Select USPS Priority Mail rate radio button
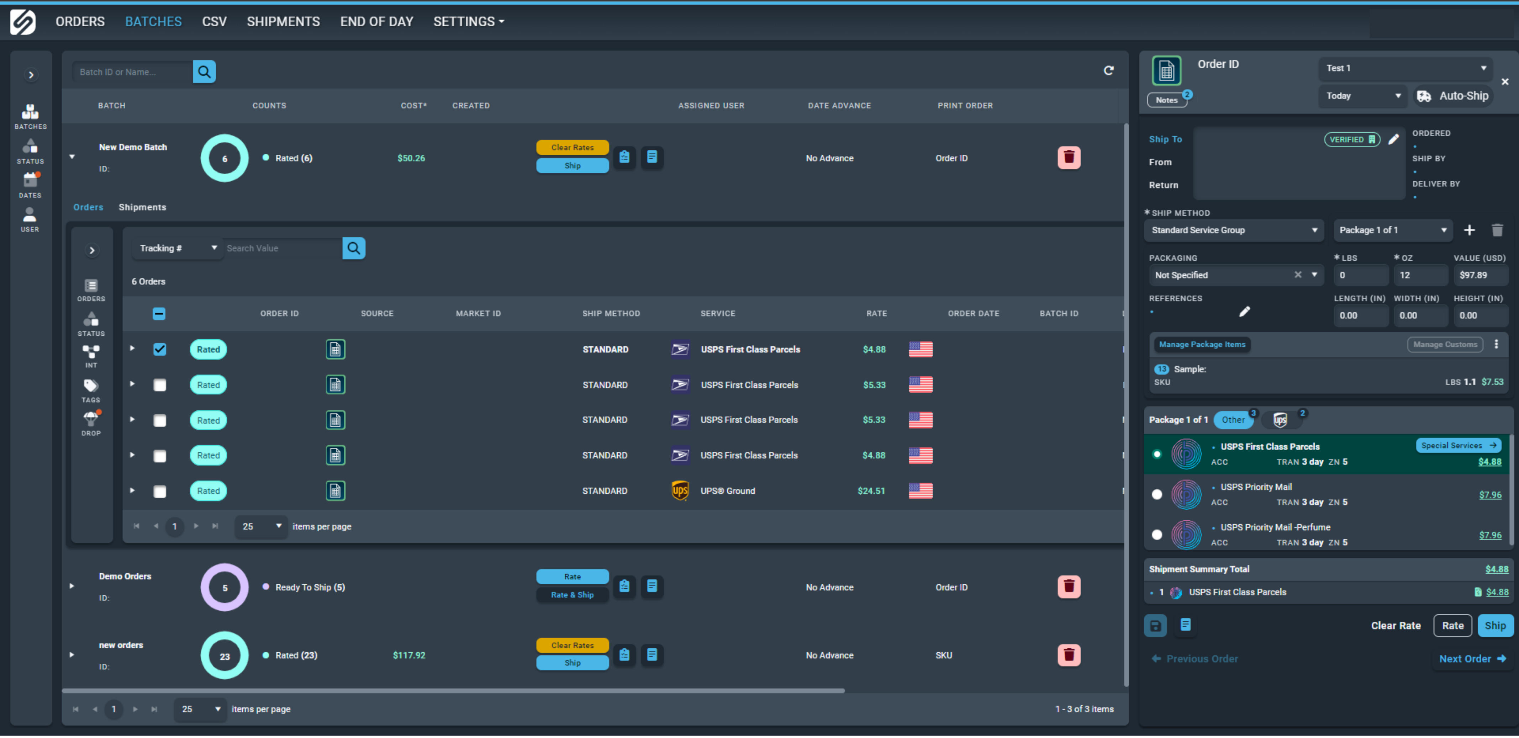The height and width of the screenshot is (738, 1519). 1157,495
